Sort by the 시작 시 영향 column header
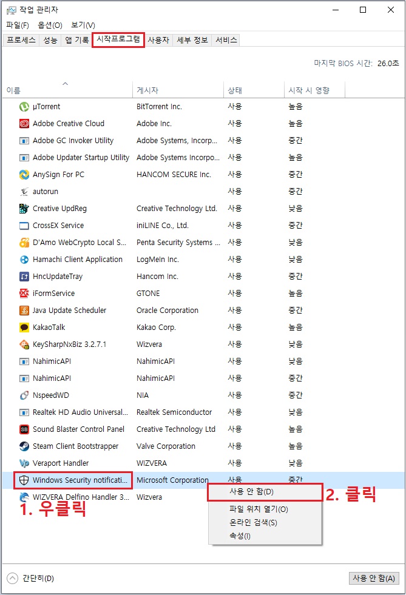The image size is (406, 595). click(314, 90)
